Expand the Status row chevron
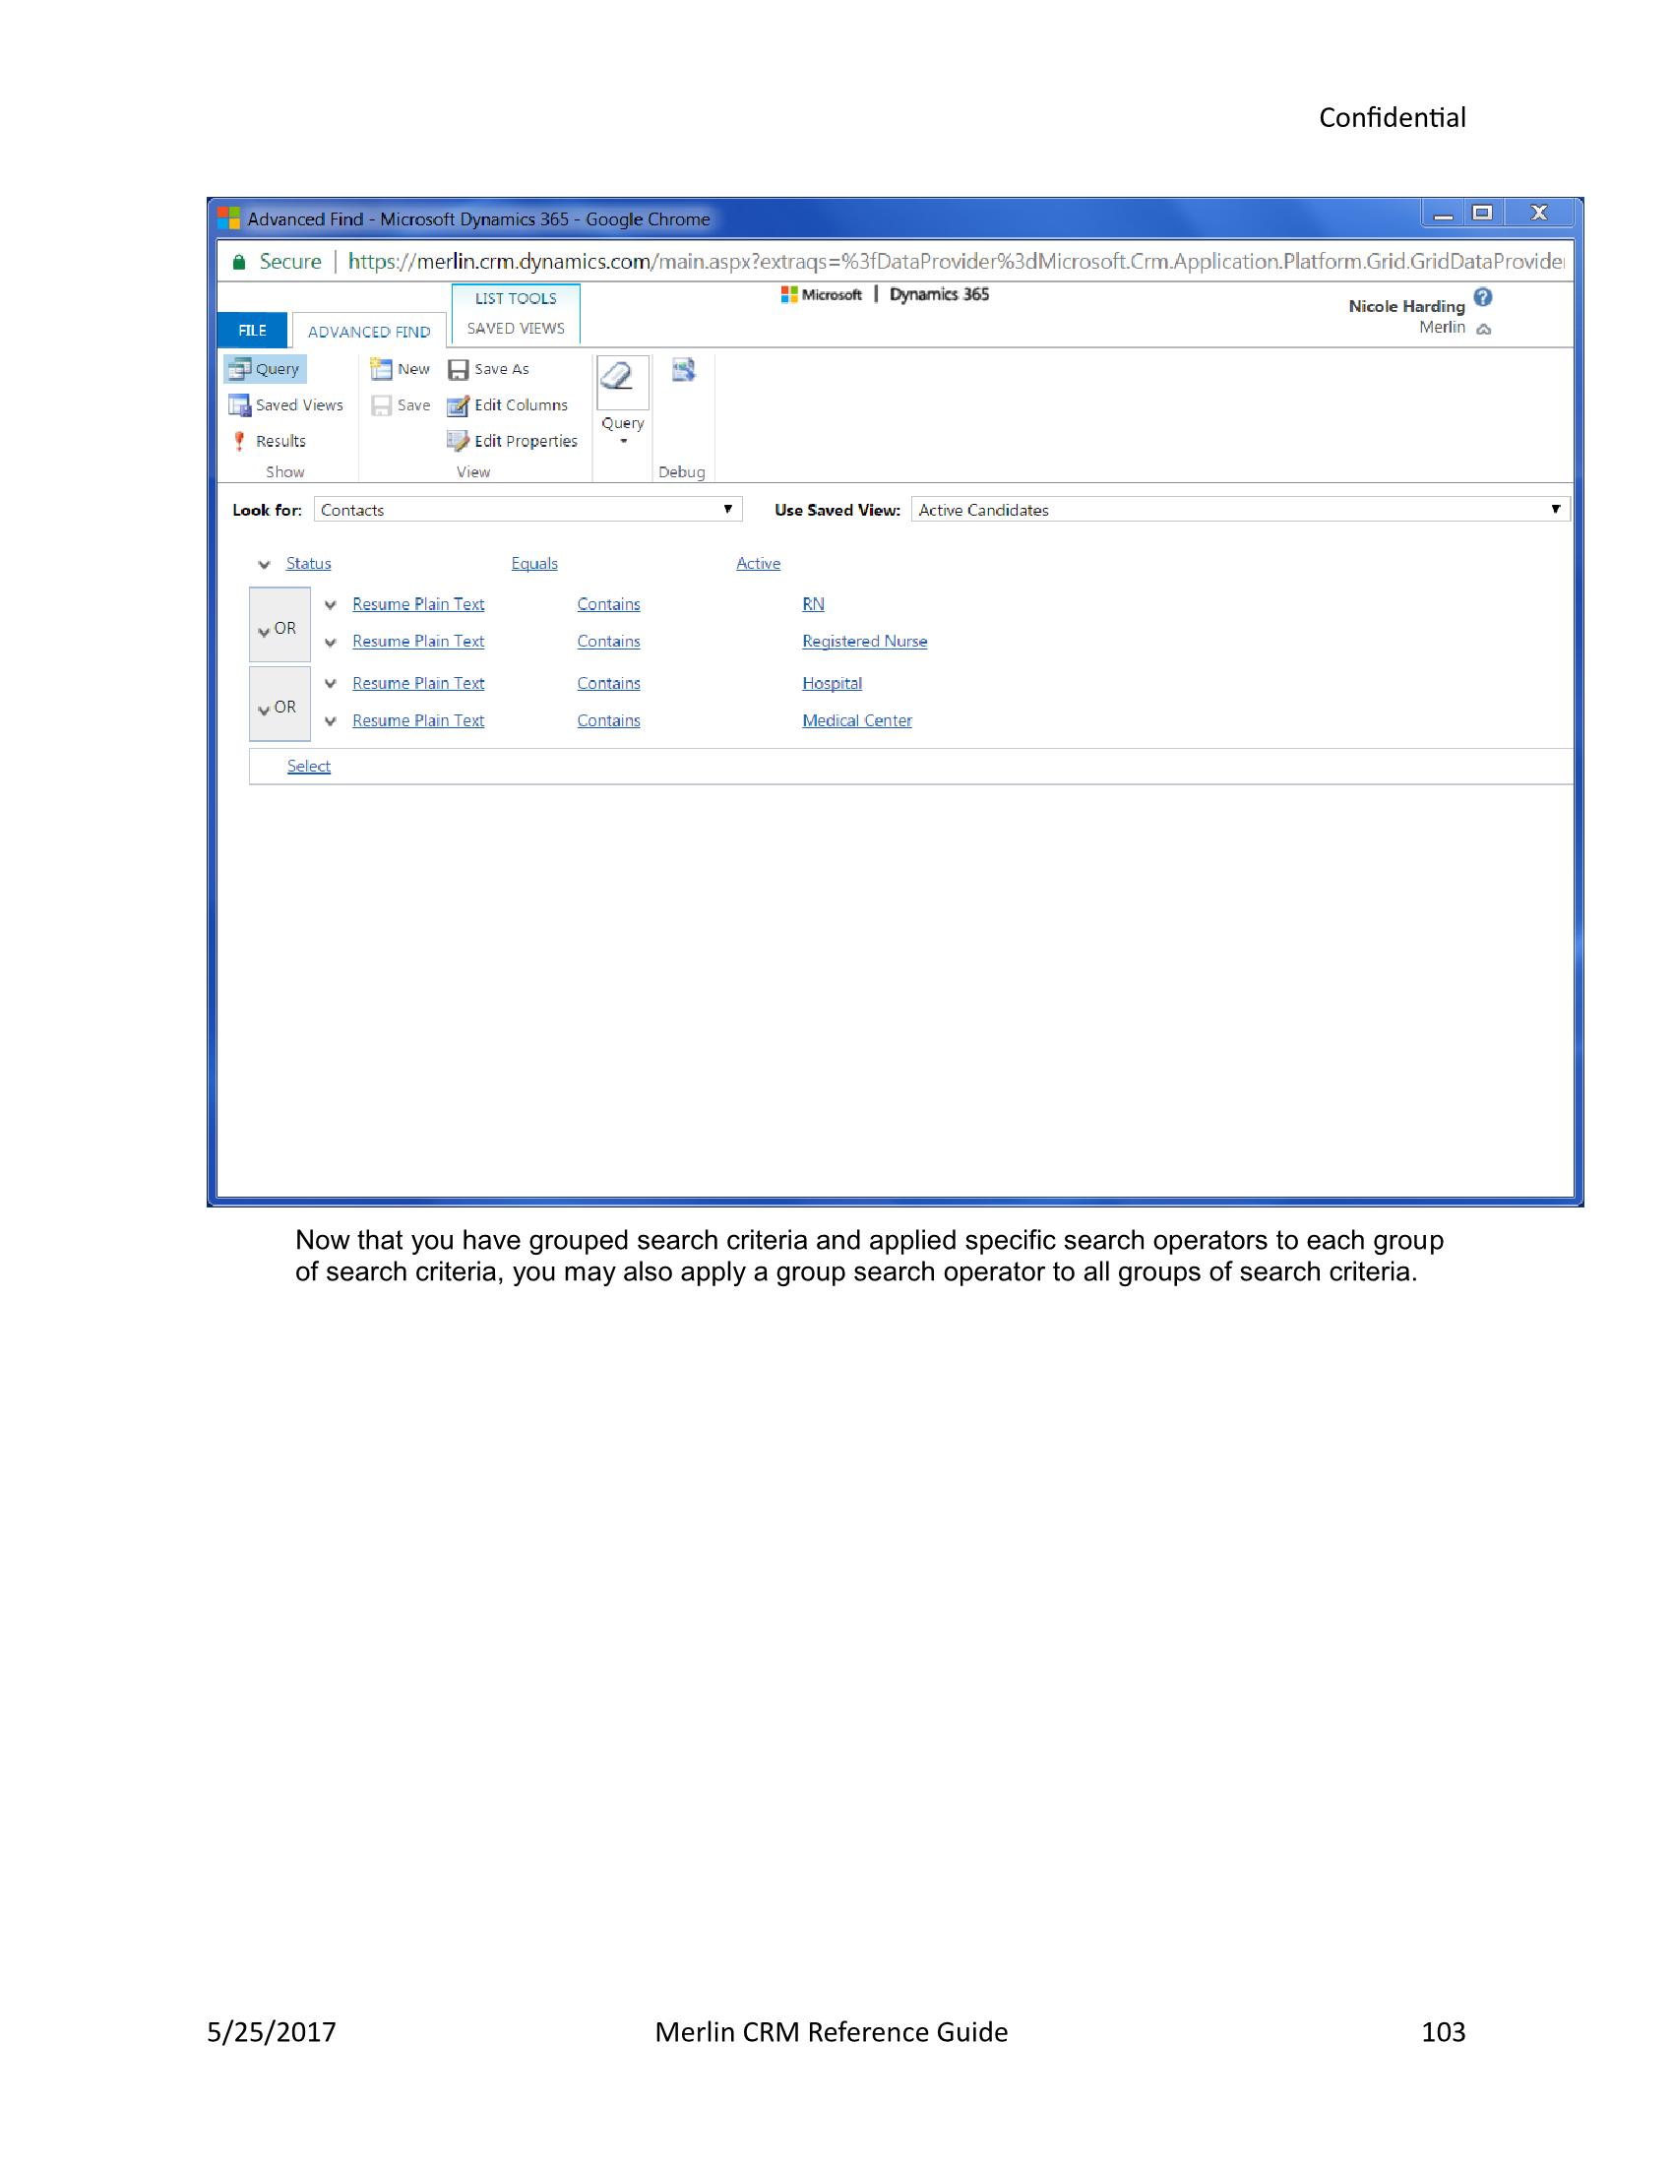This screenshot has width=1673, height=2165. tap(264, 563)
